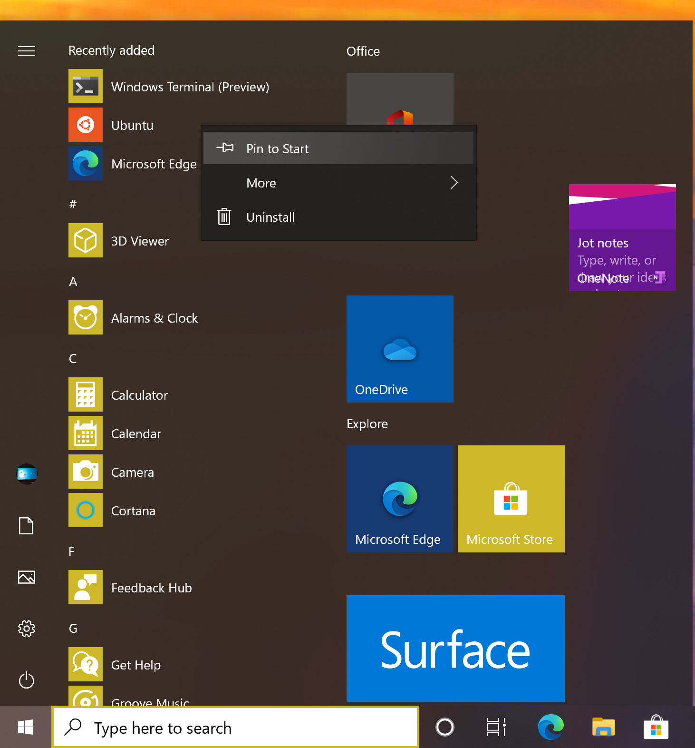Click the taskbar search box
Screen dimensions: 695x748
tap(235, 728)
